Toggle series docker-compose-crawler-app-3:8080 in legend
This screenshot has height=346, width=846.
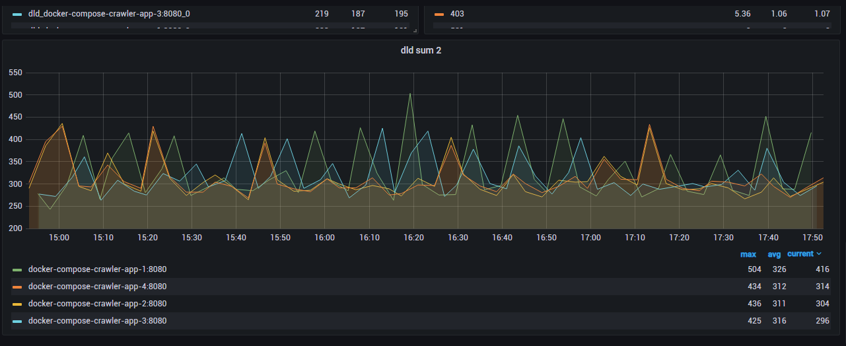pos(97,321)
